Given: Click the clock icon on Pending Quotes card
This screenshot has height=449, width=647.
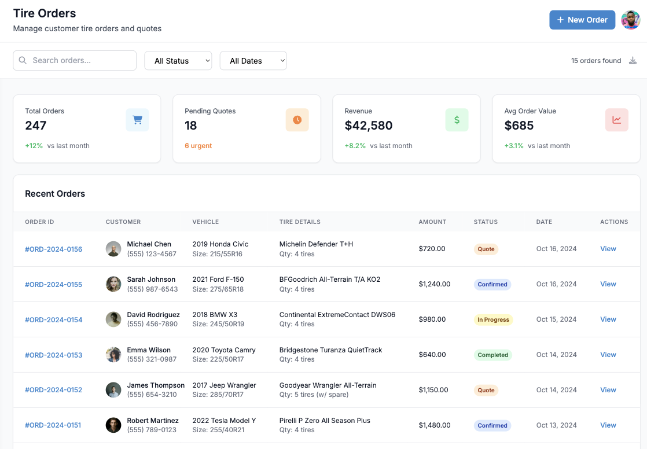Looking at the screenshot, I should coord(297,120).
